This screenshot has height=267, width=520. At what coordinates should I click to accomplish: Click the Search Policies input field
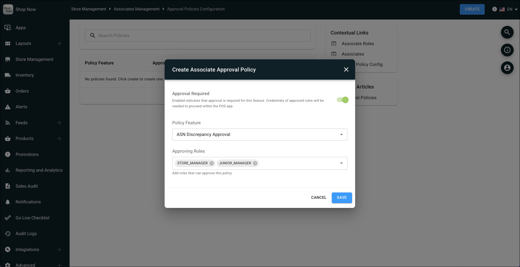197,35
